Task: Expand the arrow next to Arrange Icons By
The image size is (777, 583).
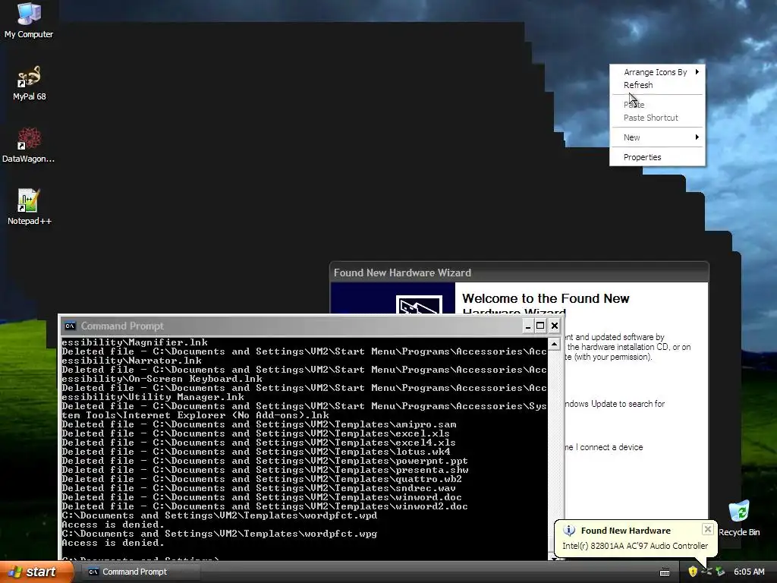Action: pyautogui.click(x=697, y=72)
